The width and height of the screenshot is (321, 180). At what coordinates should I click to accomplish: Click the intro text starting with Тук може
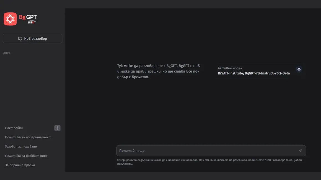pyautogui.click(x=159, y=71)
